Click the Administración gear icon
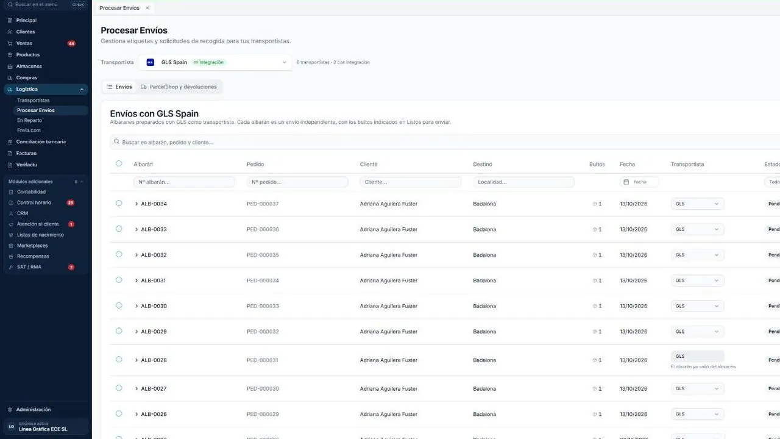Image resolution: width=780 pixels, height=439 pixels. pyautogui.click(x=10, y=410)
